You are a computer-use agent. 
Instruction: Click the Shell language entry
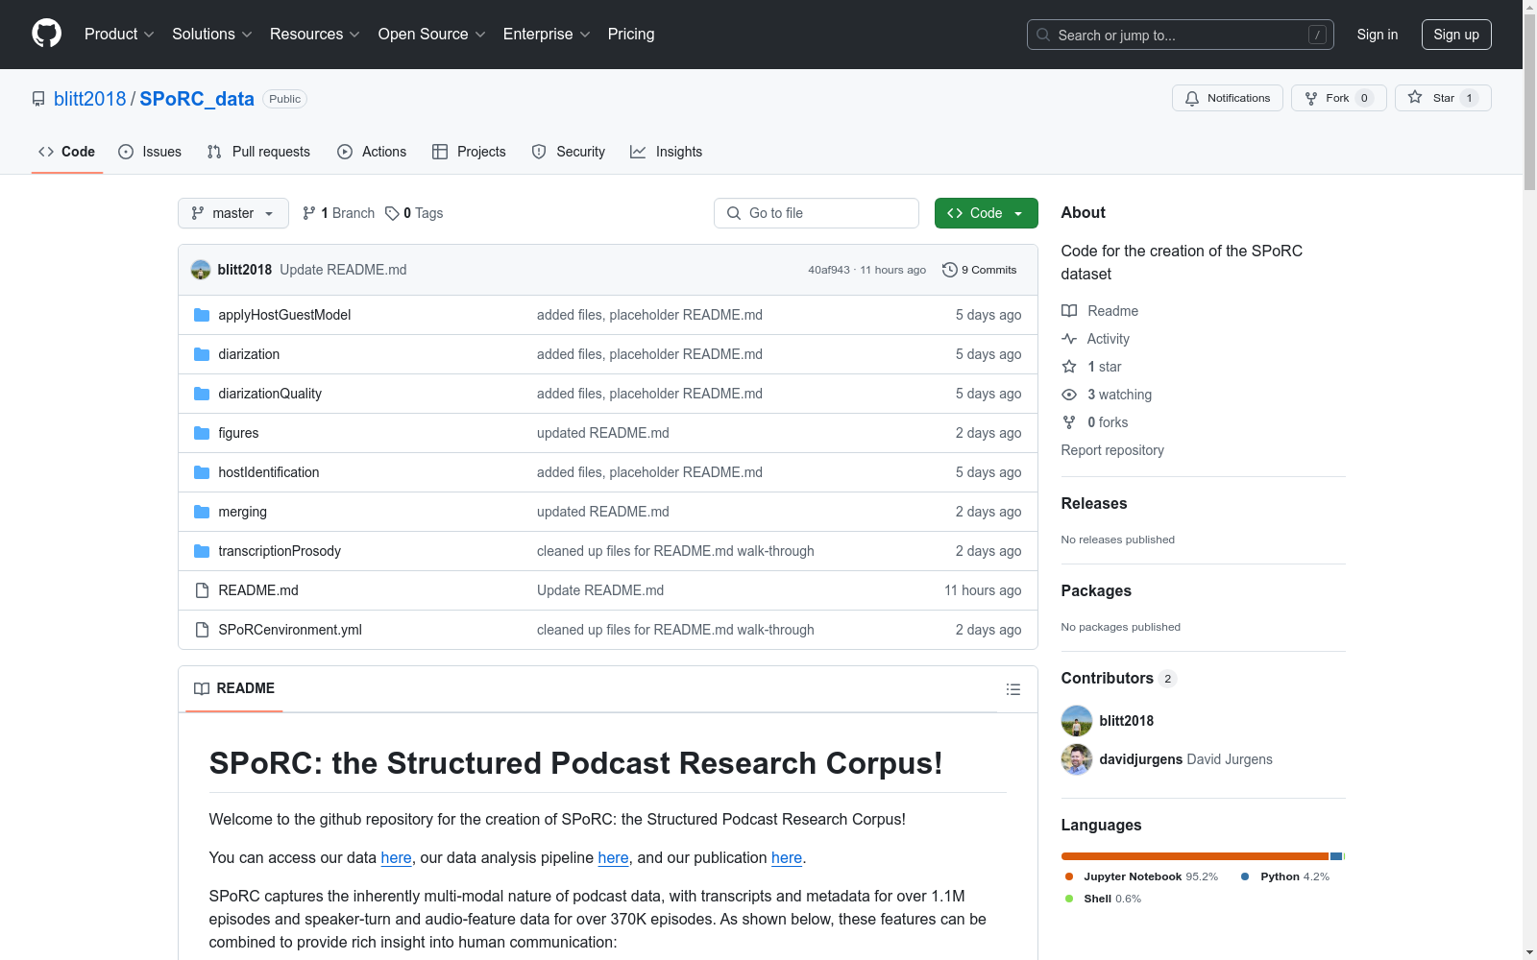pyautogui.click(x=1103, y=899)
